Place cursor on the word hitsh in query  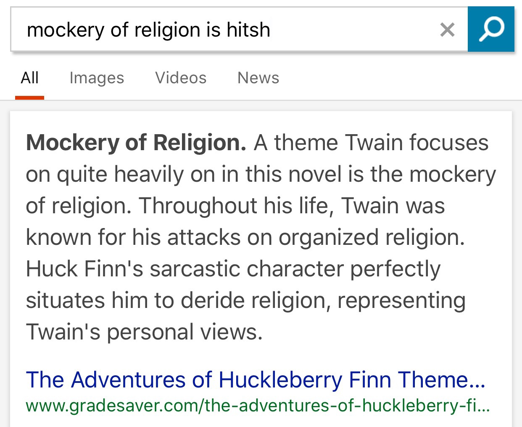248,30
